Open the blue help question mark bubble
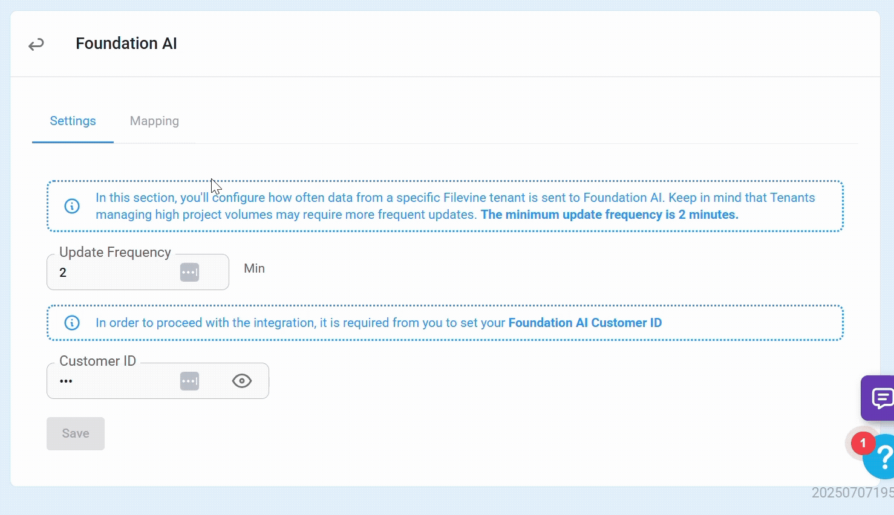The image size is (894, 515). [x=880, y=458]
